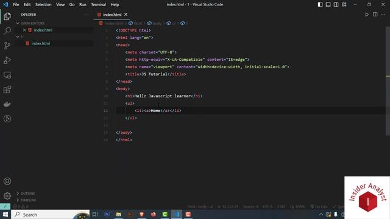Open the Selection menu
Screen dimensions: 390x219
43,4
